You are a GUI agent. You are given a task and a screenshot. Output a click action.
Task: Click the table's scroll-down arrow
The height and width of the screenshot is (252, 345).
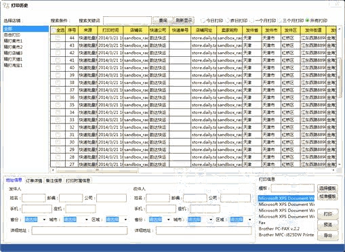coord(340,165)
